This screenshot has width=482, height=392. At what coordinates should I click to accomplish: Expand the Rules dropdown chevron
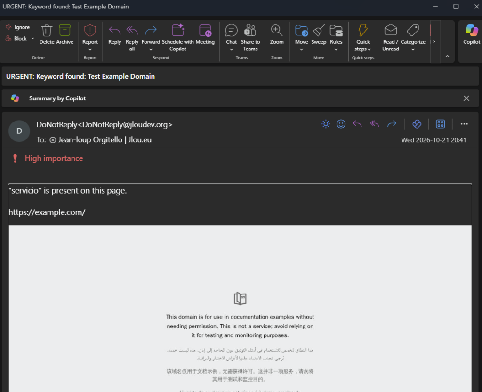[x=336, y=49]
